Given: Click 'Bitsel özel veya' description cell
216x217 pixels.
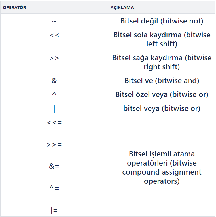Looking at the screenshot, I should point(162,94).
